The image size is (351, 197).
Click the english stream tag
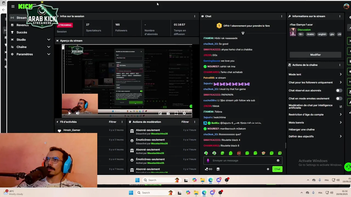322,34
